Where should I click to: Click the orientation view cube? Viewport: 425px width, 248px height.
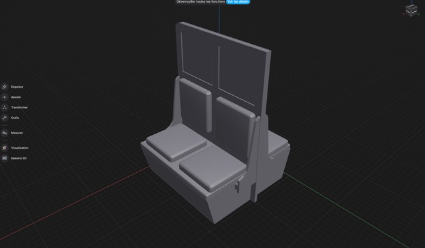[x=411, y=10]
